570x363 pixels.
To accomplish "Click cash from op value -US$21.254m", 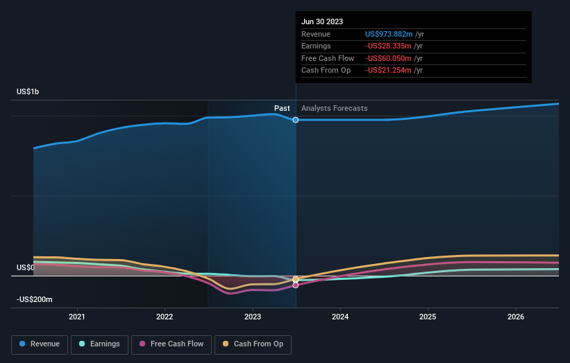I will [x=388, y=71].
